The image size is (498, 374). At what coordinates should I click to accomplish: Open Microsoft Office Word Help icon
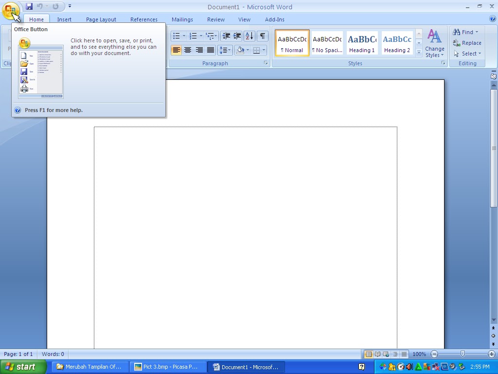493,19
